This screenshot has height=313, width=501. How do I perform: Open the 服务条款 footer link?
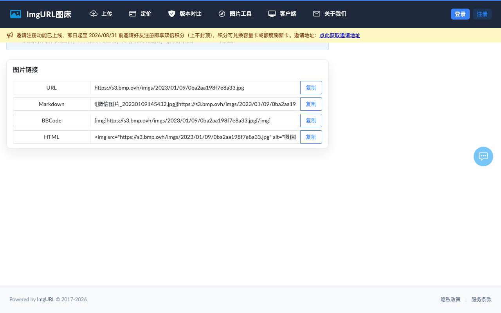[481, 299]
